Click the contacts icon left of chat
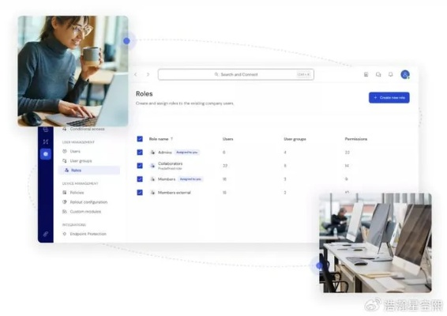 366,74
